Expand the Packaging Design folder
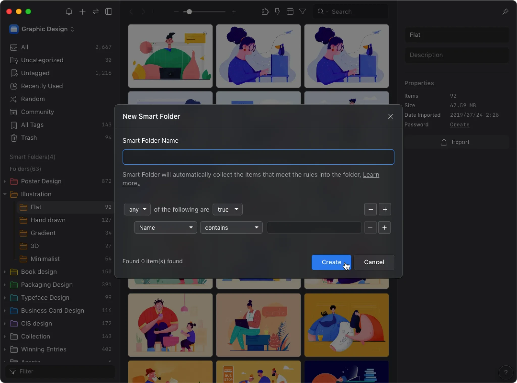The height and width of the screenshot is (383, 517). (x=5, y=285)
